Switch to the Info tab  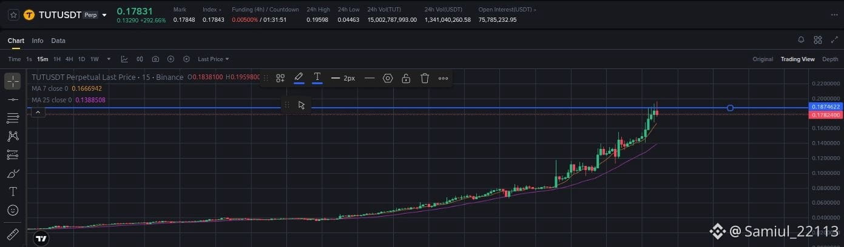click(38, 41)
